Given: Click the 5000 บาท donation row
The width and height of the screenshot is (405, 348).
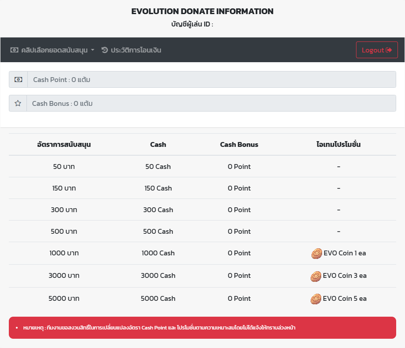Looking at the screenshot, I should pyautogui.click(x=202, y=299).
